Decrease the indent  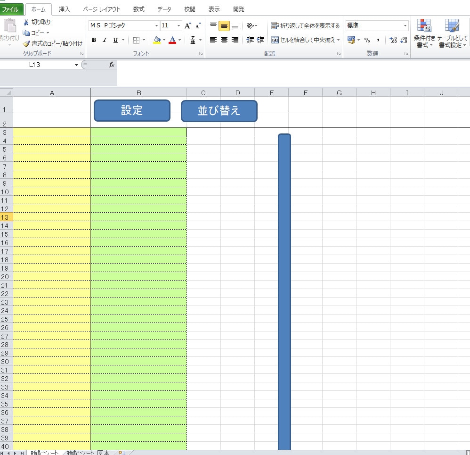click(250, 40)
